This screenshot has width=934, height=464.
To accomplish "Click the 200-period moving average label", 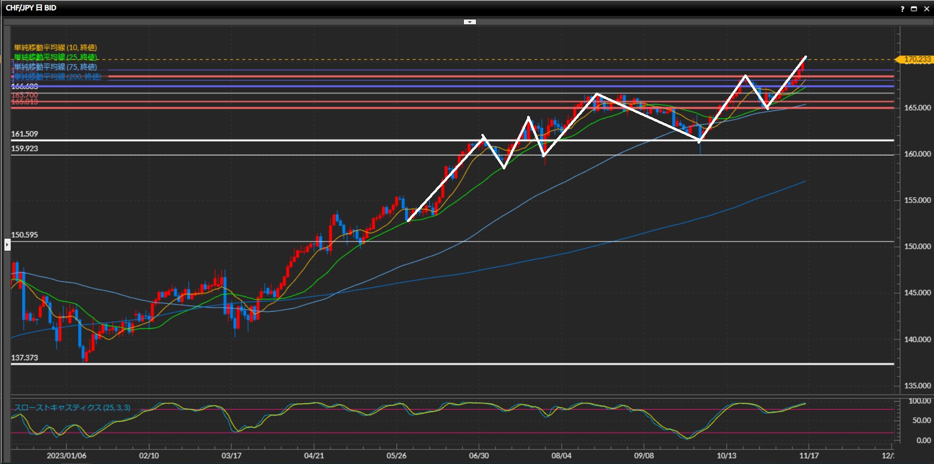I will coord(57,77).
